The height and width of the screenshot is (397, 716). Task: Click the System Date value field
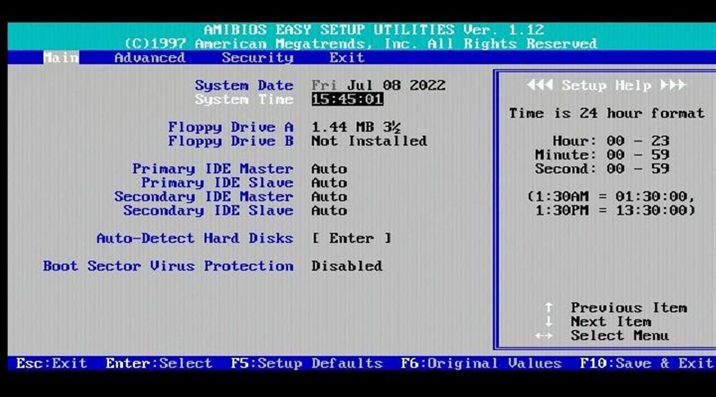tap(378, 85)
